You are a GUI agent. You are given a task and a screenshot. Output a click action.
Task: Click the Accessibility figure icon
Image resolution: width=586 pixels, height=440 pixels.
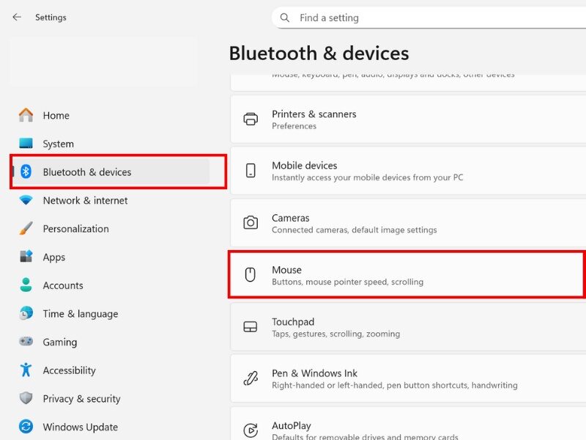coord(26,370)
